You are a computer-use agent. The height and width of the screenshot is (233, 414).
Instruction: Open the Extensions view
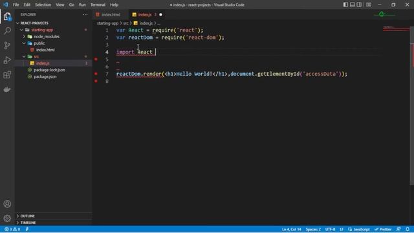(x=7, y=75)
